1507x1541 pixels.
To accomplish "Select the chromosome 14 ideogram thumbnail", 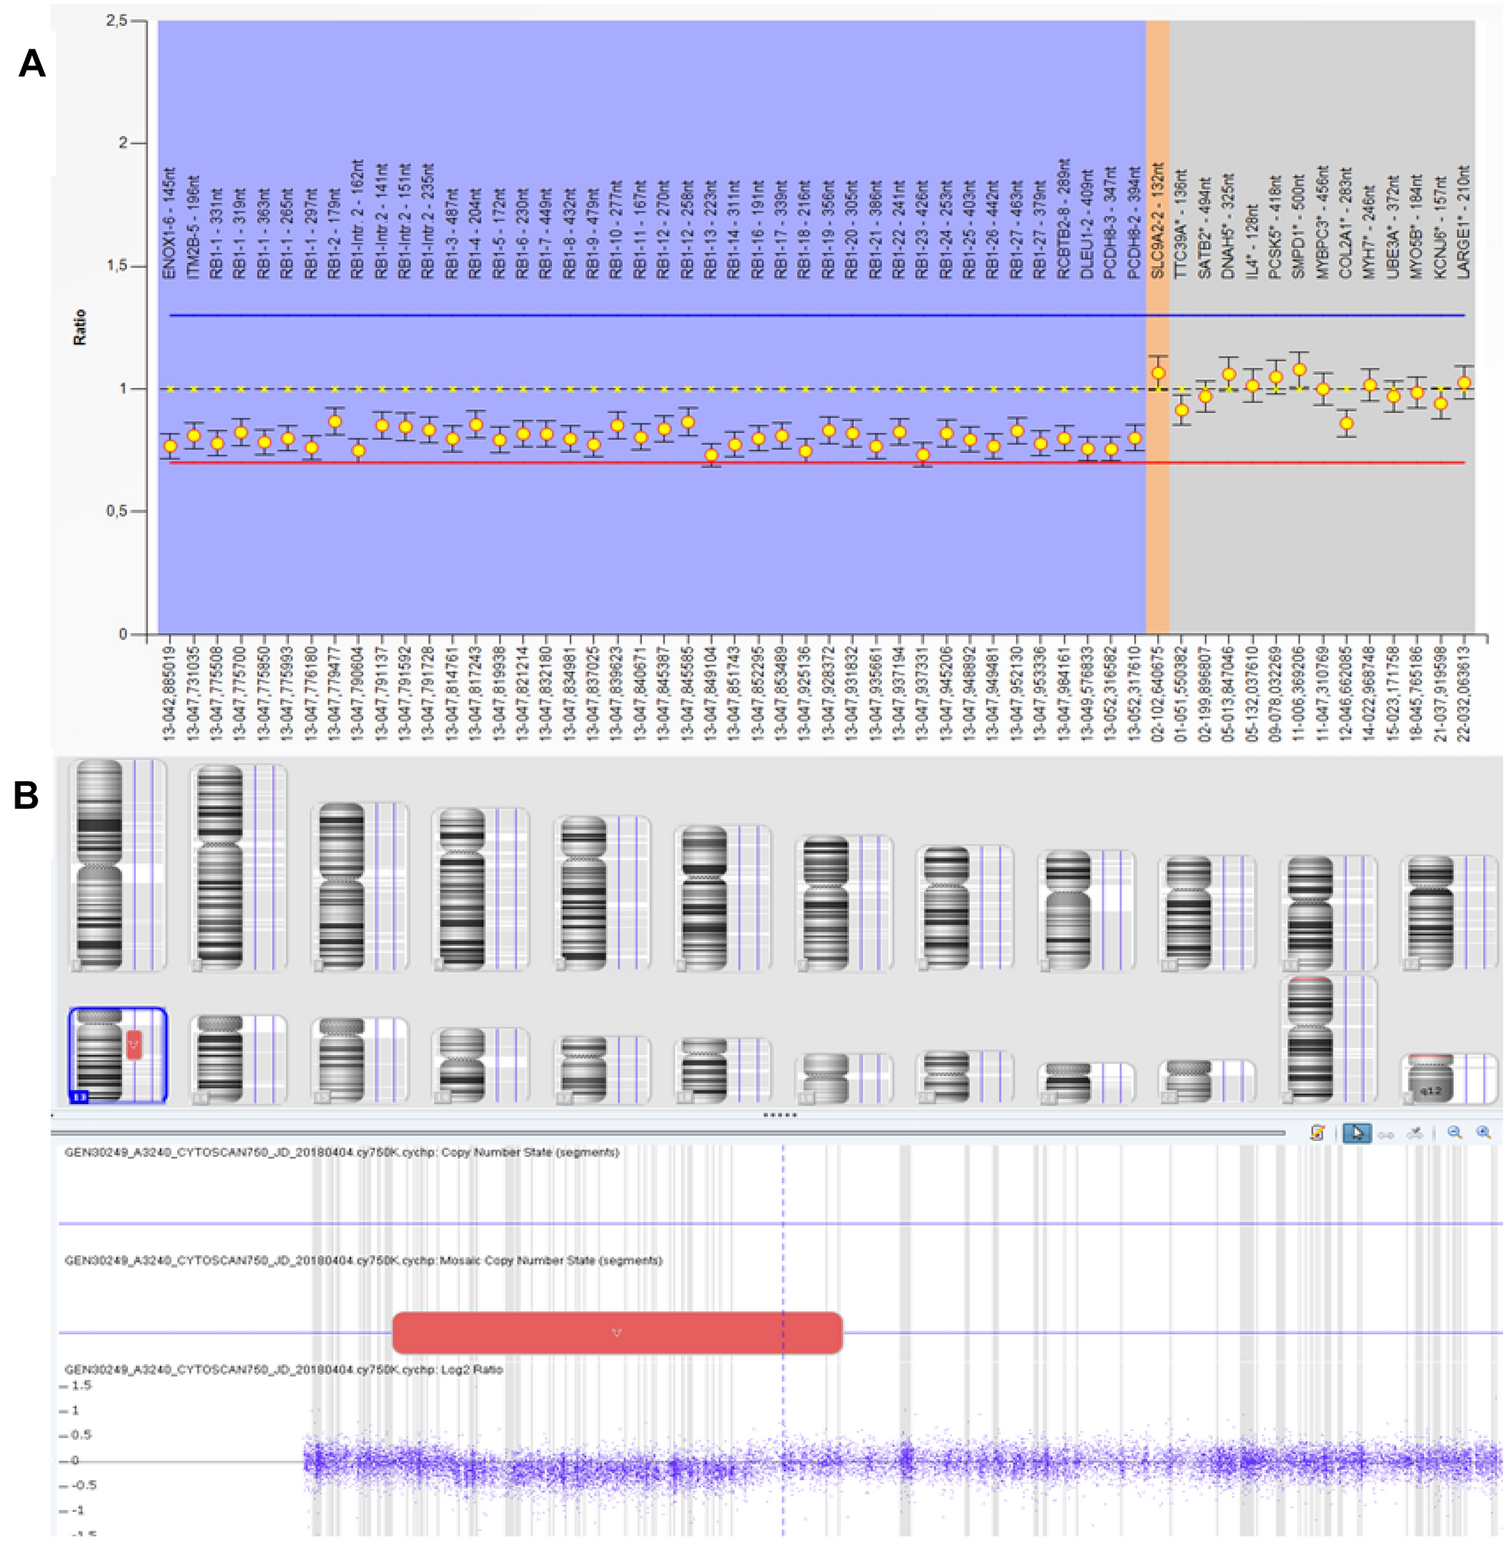I will tap(238, 1060).
